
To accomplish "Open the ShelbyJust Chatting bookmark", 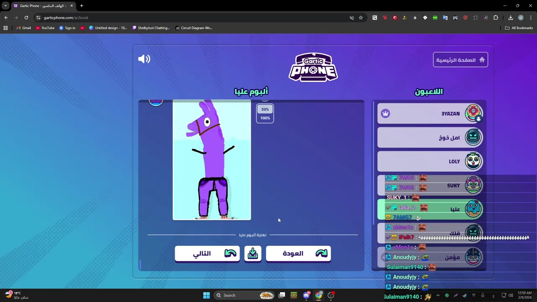I will 151,28.
